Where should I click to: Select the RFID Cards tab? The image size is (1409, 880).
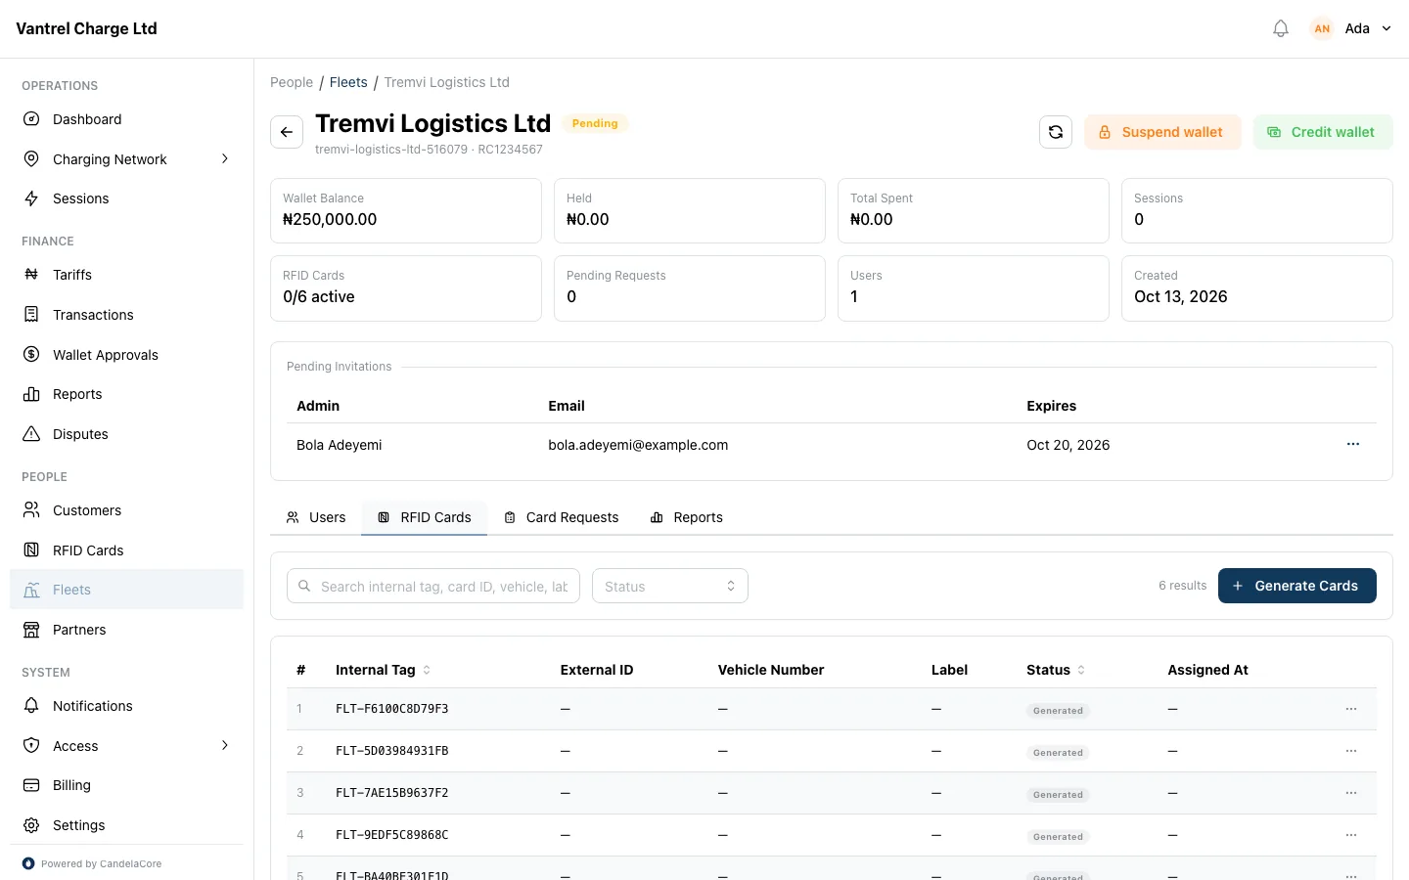pyautogui.click(x=425, y=517)
